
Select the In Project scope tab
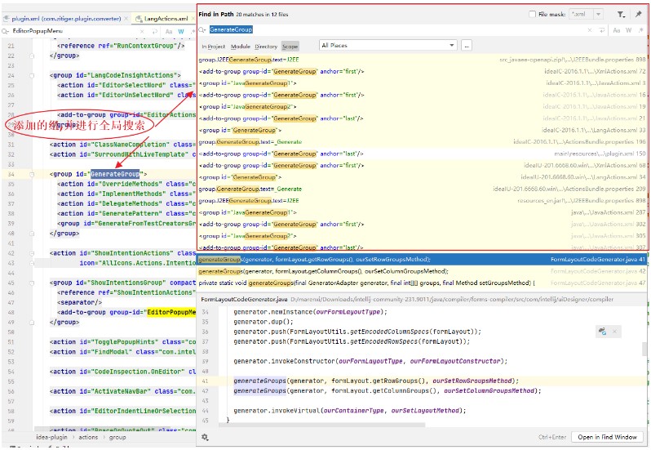click(214, 47)
